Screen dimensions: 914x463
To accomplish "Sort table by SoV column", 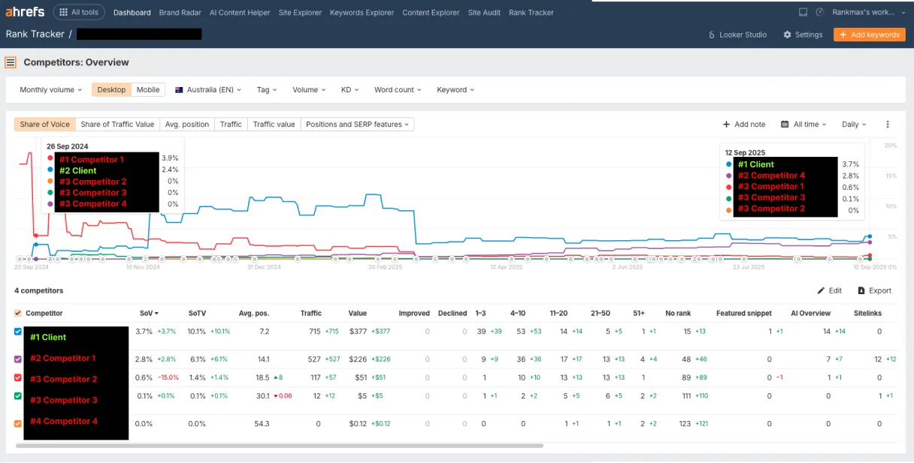I will point(148,313).
